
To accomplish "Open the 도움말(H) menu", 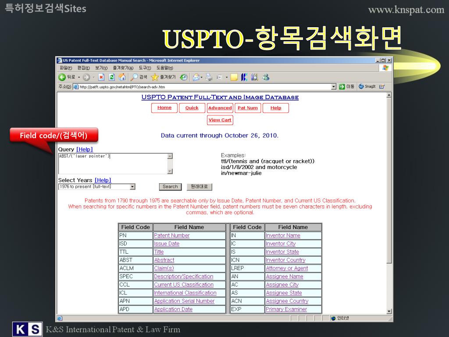I will coord(165,68).
